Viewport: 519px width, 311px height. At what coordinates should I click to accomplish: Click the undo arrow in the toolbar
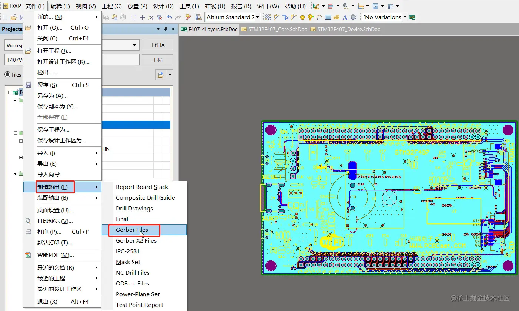point(170,17)
